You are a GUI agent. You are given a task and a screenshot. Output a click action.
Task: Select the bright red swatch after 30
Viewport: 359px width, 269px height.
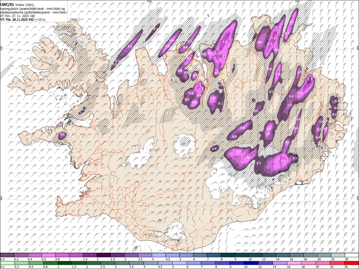click(x=352, y=263)
